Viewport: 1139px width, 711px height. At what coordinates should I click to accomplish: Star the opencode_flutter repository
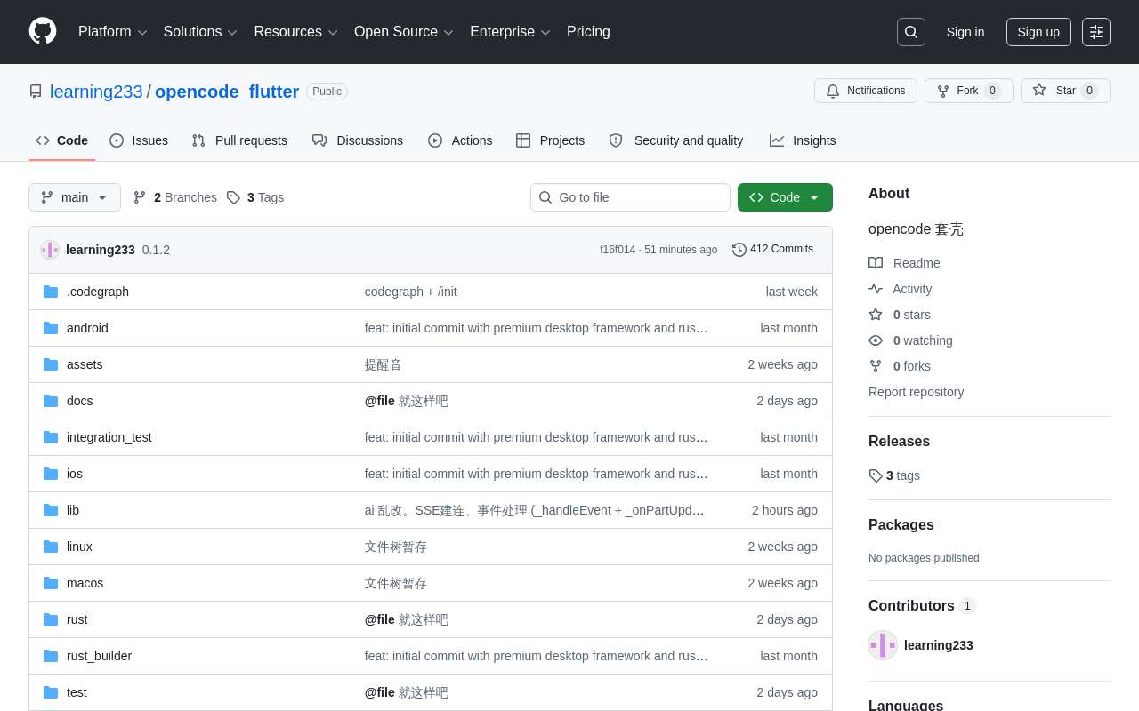[1065, 91]
